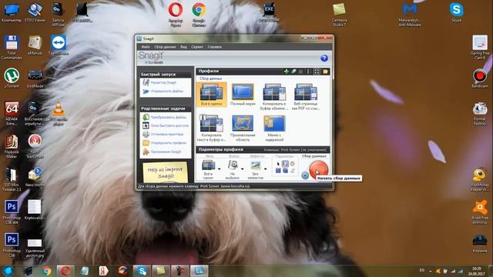493x277 pixels.
Task: Open STDU Viewer desktop icon
Action: coord(35,12)
